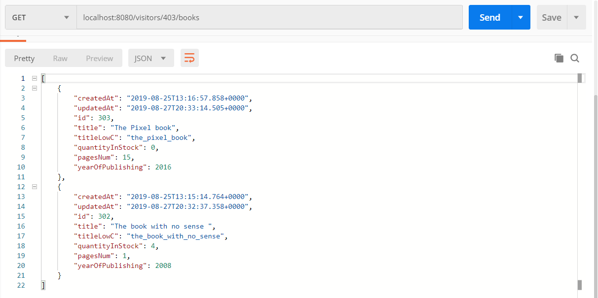Click updatedAt value "2019-08-27T20:33:14.505+0000"
598x298 pixels.
point(188,108)
